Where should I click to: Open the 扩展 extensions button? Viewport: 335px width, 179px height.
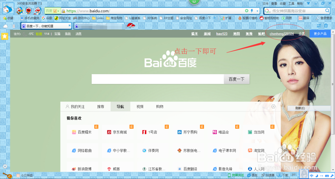[x=226, y=18]
